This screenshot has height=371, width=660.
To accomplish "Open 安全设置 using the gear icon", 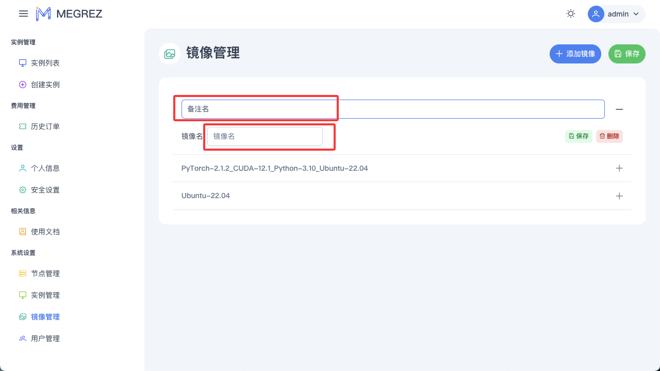I will point(22,189).
